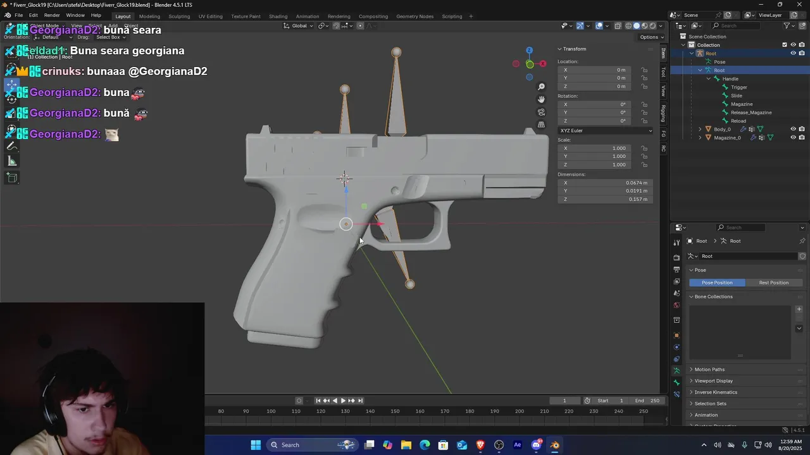Image resolution: width=810 pixels, height=455 pixels.
Task: Click the Dimensions X value field
Action: (604, 183)
